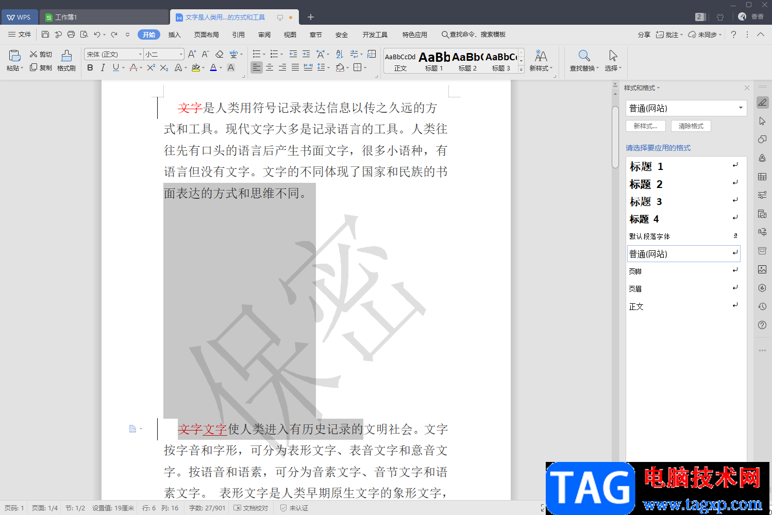Click the yellow highlight color button
Image resolution: width=772 pixels, height=515 pixels.
(195, 67)
